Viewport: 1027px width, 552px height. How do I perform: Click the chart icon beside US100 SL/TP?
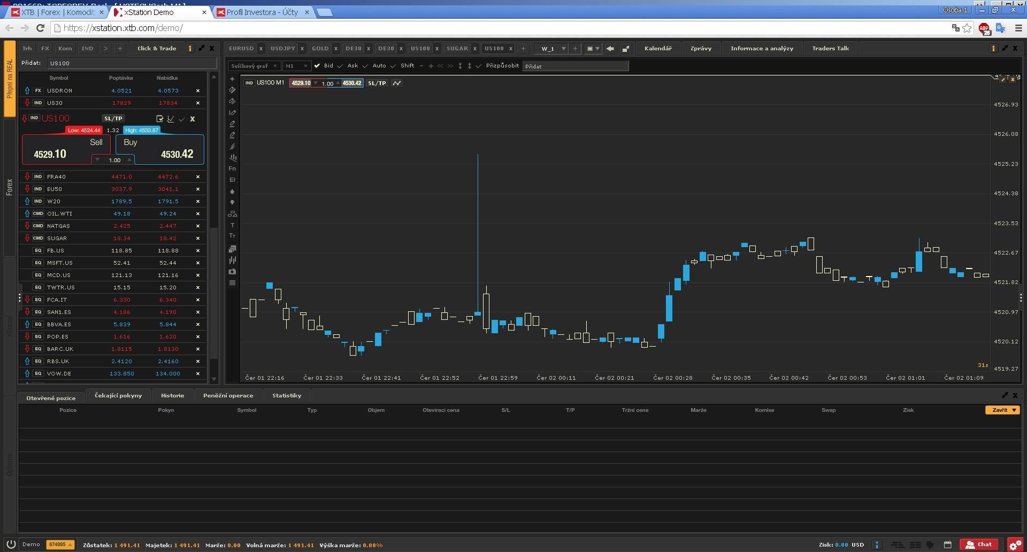click(171, 119)
